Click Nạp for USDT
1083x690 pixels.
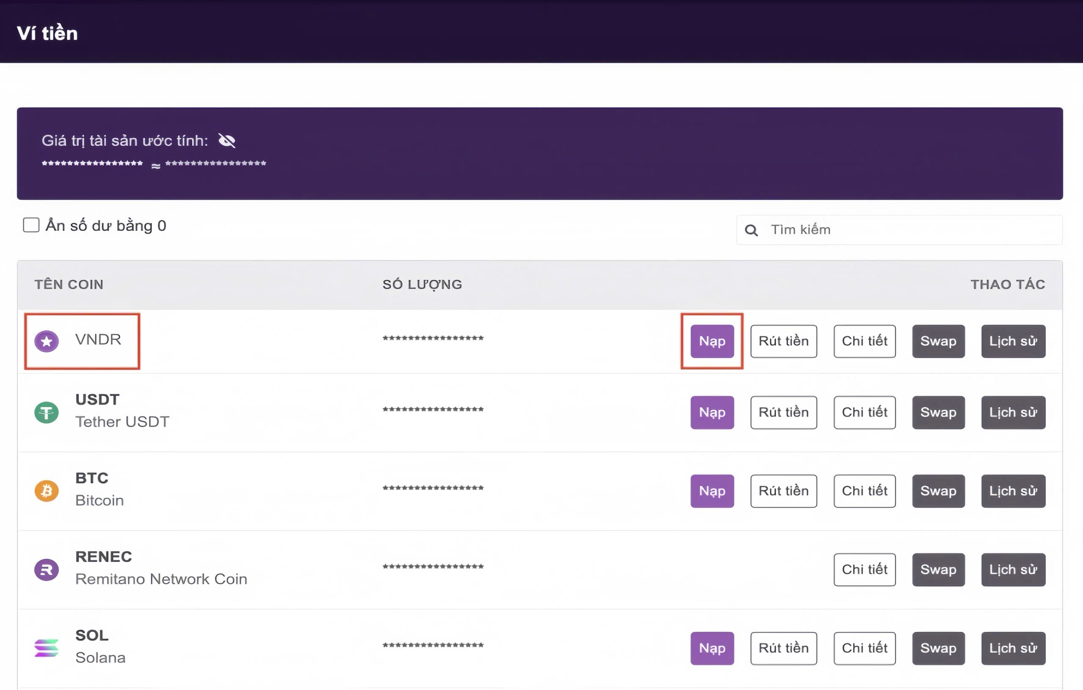click(x=712, y=412)
